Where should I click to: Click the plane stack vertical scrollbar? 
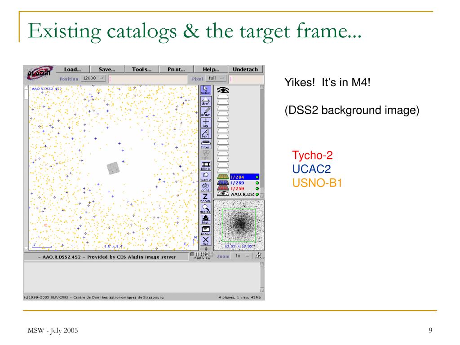tap(262, 142)
